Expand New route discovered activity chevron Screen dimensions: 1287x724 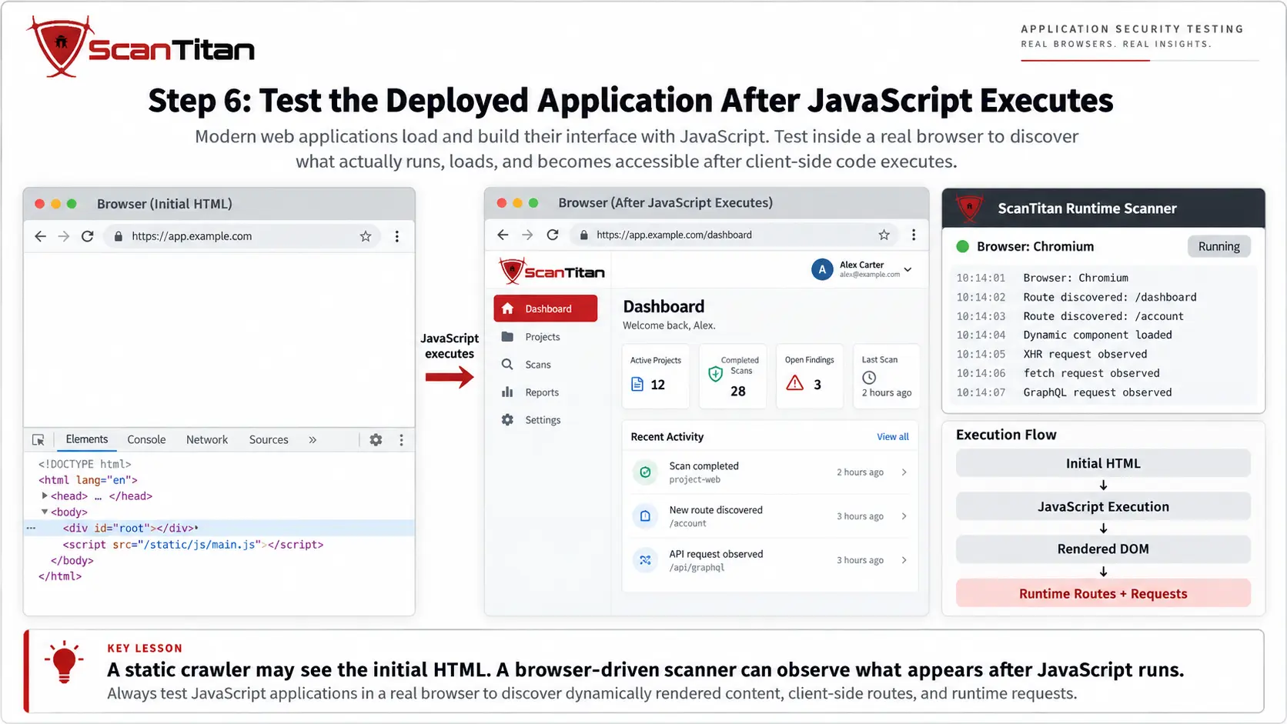[904, 516]
